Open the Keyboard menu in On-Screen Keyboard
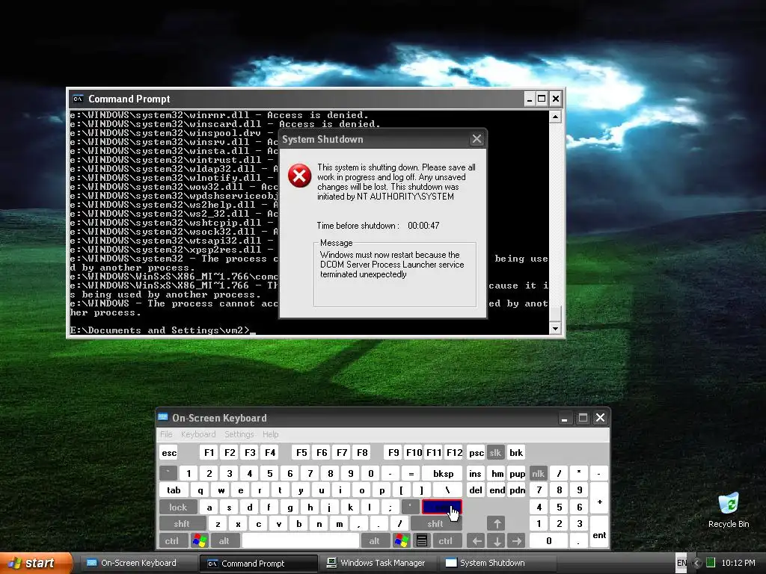Viewport: 766px width, 574px height. click(197, 434)
